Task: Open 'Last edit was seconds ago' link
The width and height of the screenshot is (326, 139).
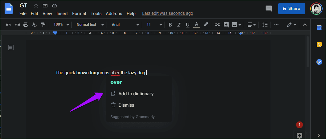Action: coord(167,14)
